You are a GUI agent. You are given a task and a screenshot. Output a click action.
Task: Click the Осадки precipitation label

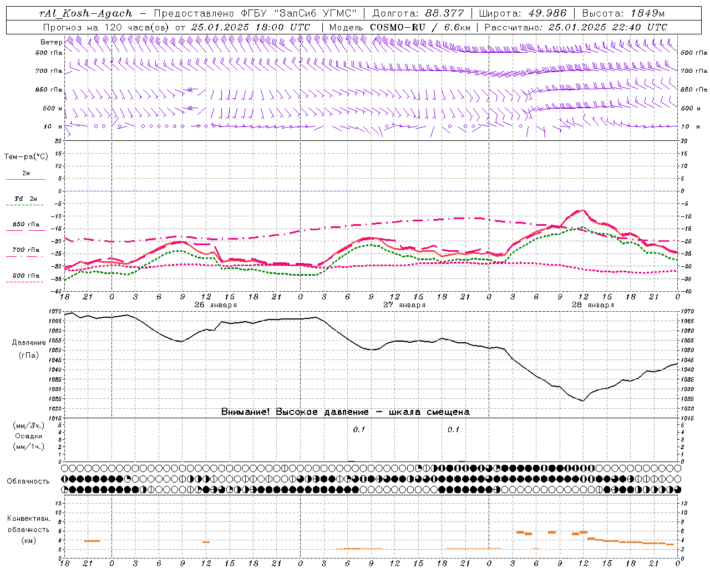coord(29,437)
